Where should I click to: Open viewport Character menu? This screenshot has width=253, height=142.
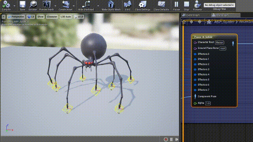52,17
